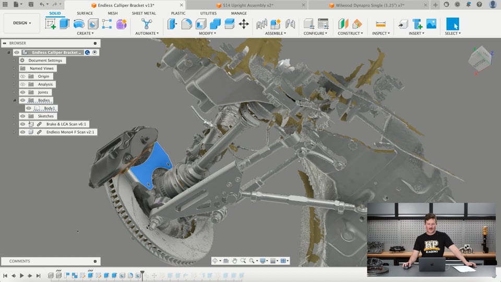Toggle visibility of the Origin folder
501x282 pixels.
coord(22,76)
